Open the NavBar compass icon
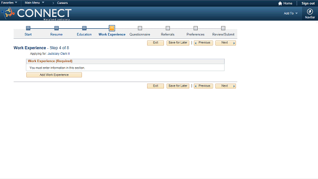318x179 pixels. [310, 11]
